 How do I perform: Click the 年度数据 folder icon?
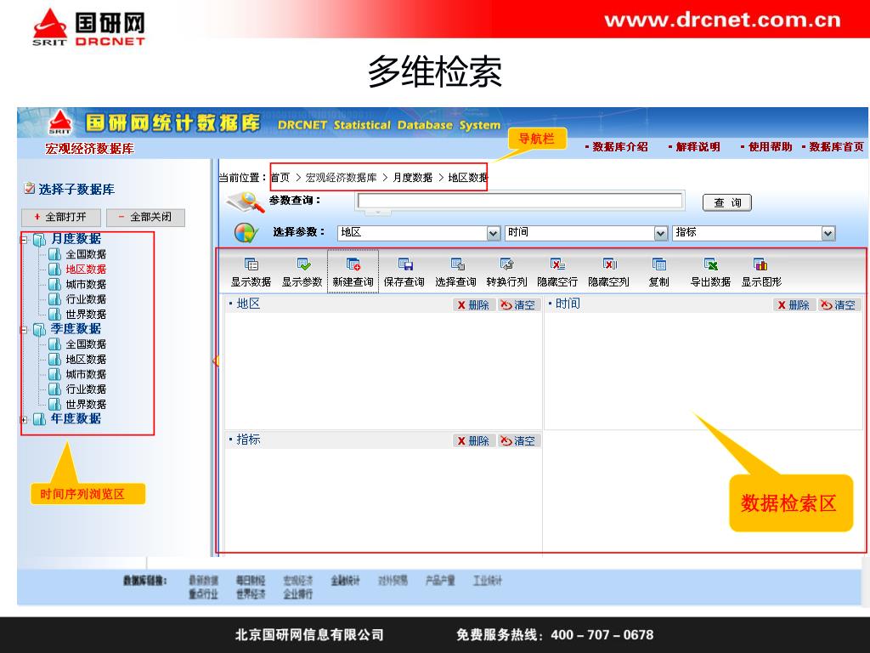click(39, 418)
